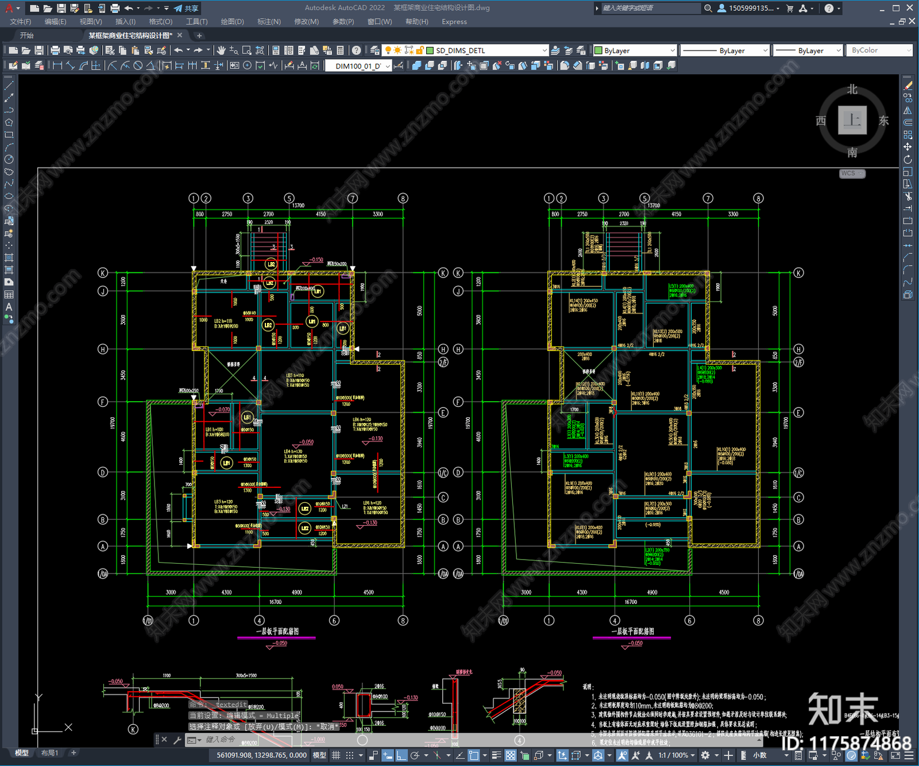Select the Hatch tool in the draw toolbar
Screen dimensions: 919x766
9,257
